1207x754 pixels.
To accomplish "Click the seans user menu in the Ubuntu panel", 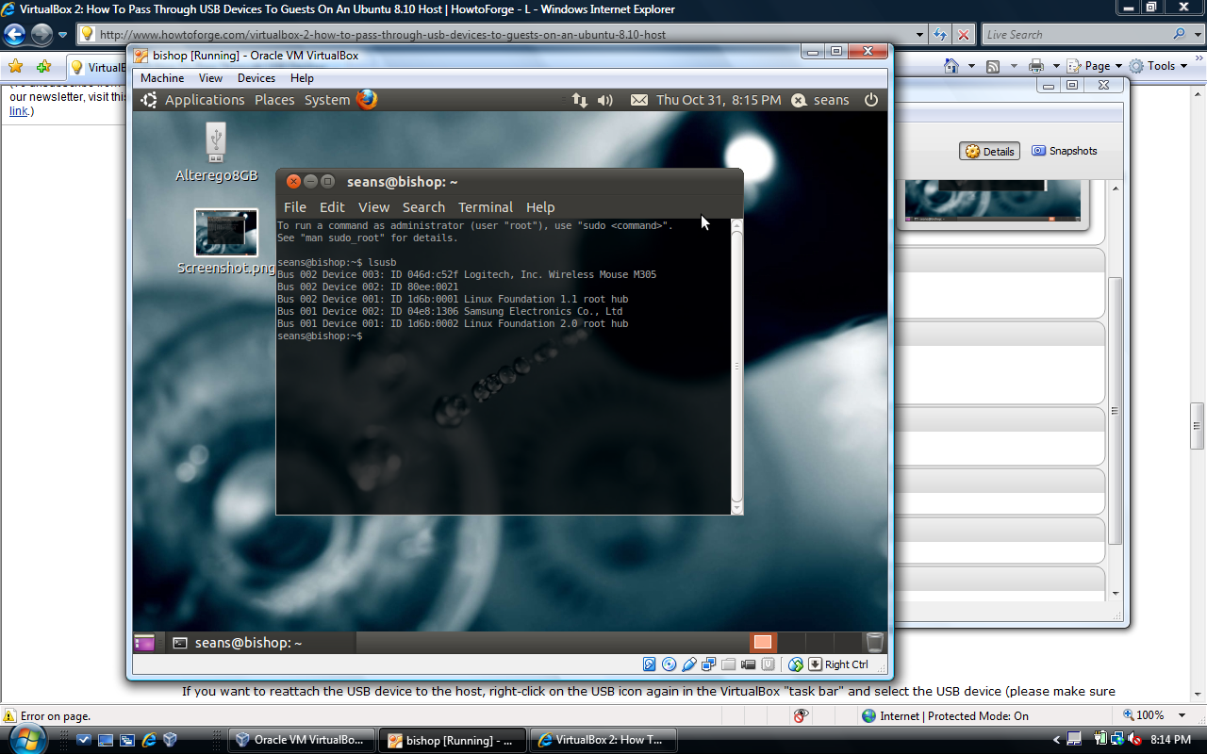I will coord(820,100).
